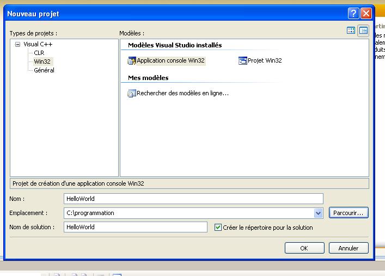The image size is (385, 276).
Task: Confirm with the OK button
Action: pos(304,248)
